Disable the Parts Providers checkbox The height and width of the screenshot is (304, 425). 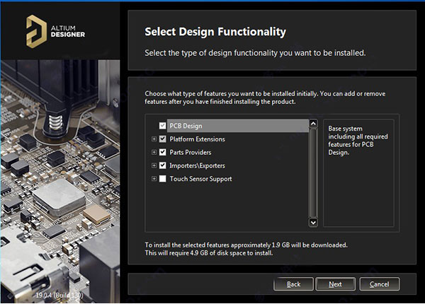click(x=163, y=152)
